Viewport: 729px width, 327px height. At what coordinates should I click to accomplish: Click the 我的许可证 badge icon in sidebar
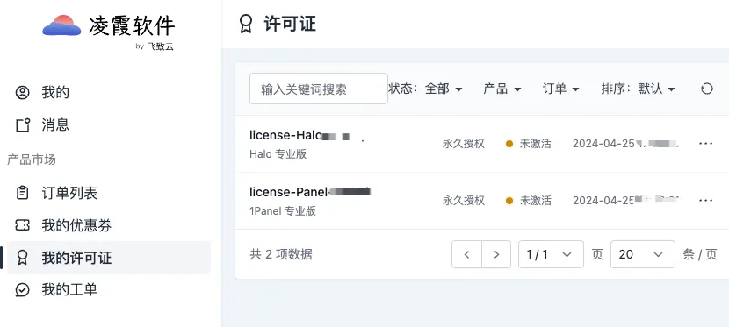(22, 258)
